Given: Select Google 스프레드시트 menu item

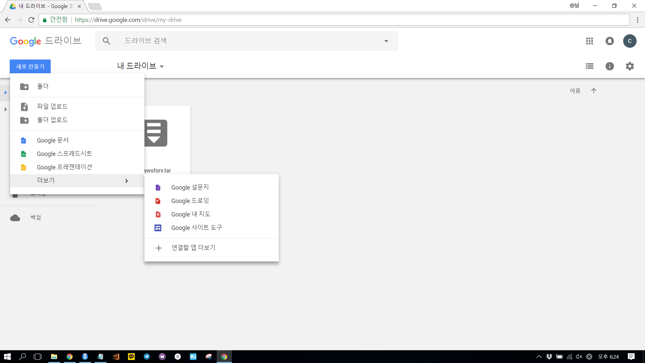Looking at the screenshot, I should (64, 154).
